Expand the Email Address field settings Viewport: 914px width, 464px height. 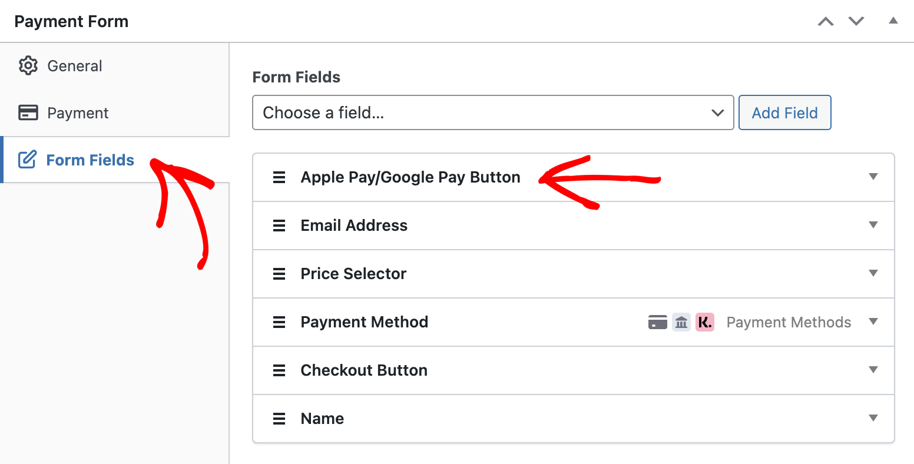pyautogui.click(x=873, y=225)
